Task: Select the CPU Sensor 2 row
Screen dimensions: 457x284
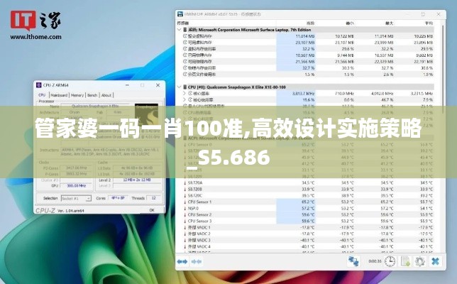Action: pos(309,214)
